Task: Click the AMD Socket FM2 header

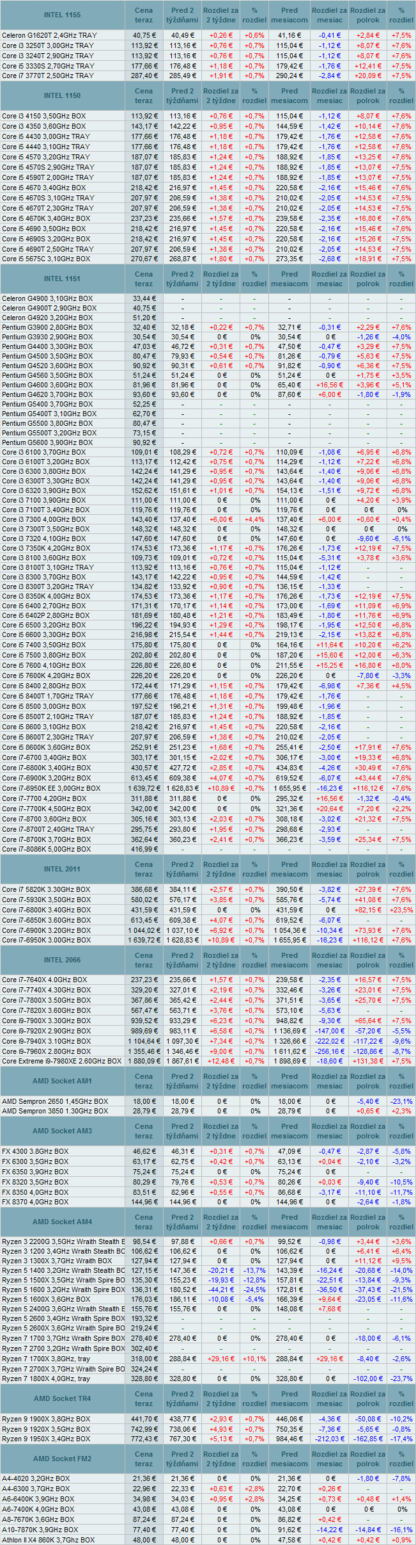Action: [62, 1459]
